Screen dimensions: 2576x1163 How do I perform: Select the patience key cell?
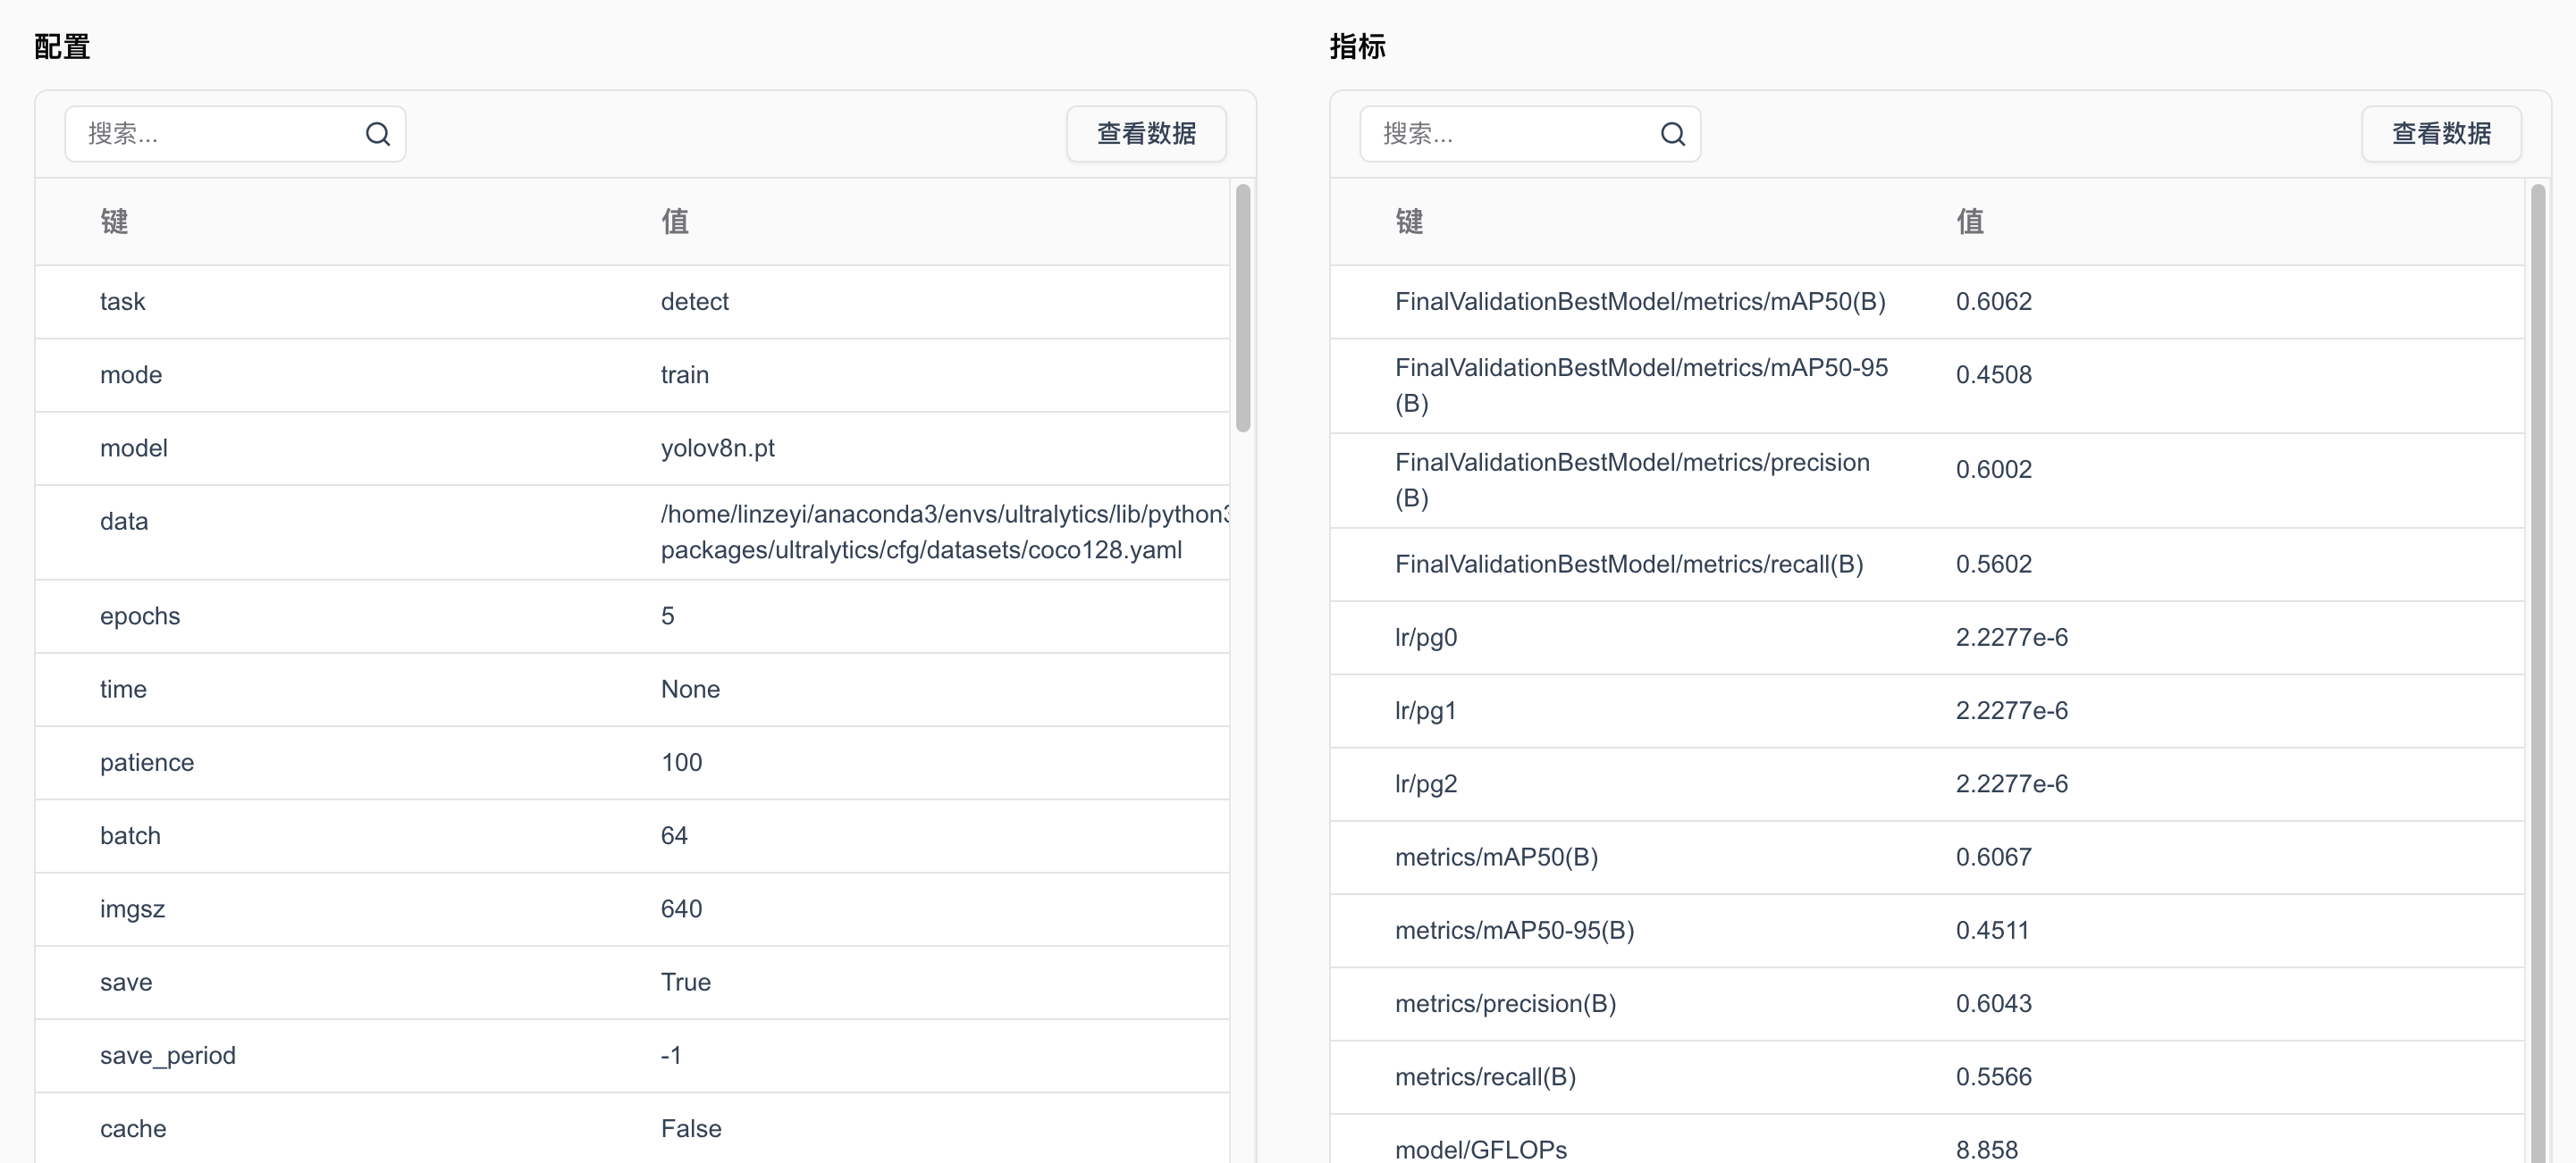(146, 762)
